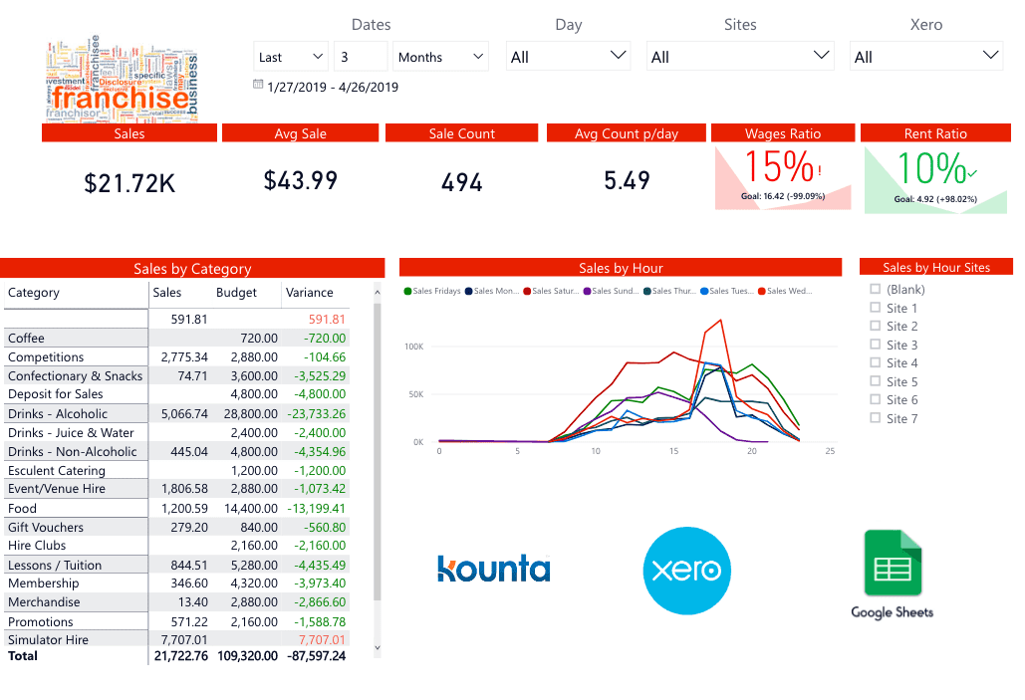Click the numeric value field showing 3
1025x700 pixels.
[360, 56]
